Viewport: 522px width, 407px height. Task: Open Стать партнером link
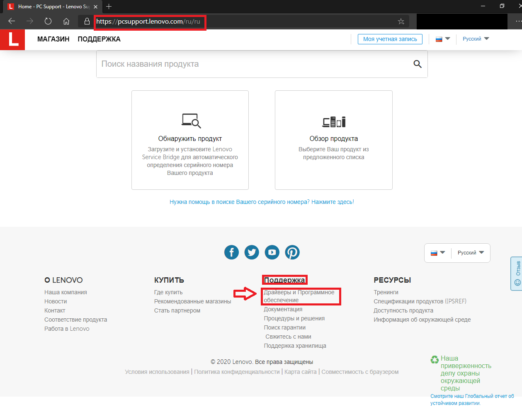coord(177,310)
